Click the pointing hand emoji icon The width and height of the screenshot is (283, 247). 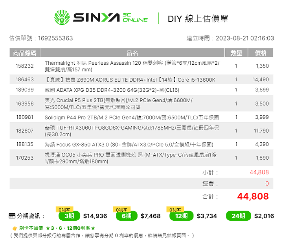pos(15,228)
